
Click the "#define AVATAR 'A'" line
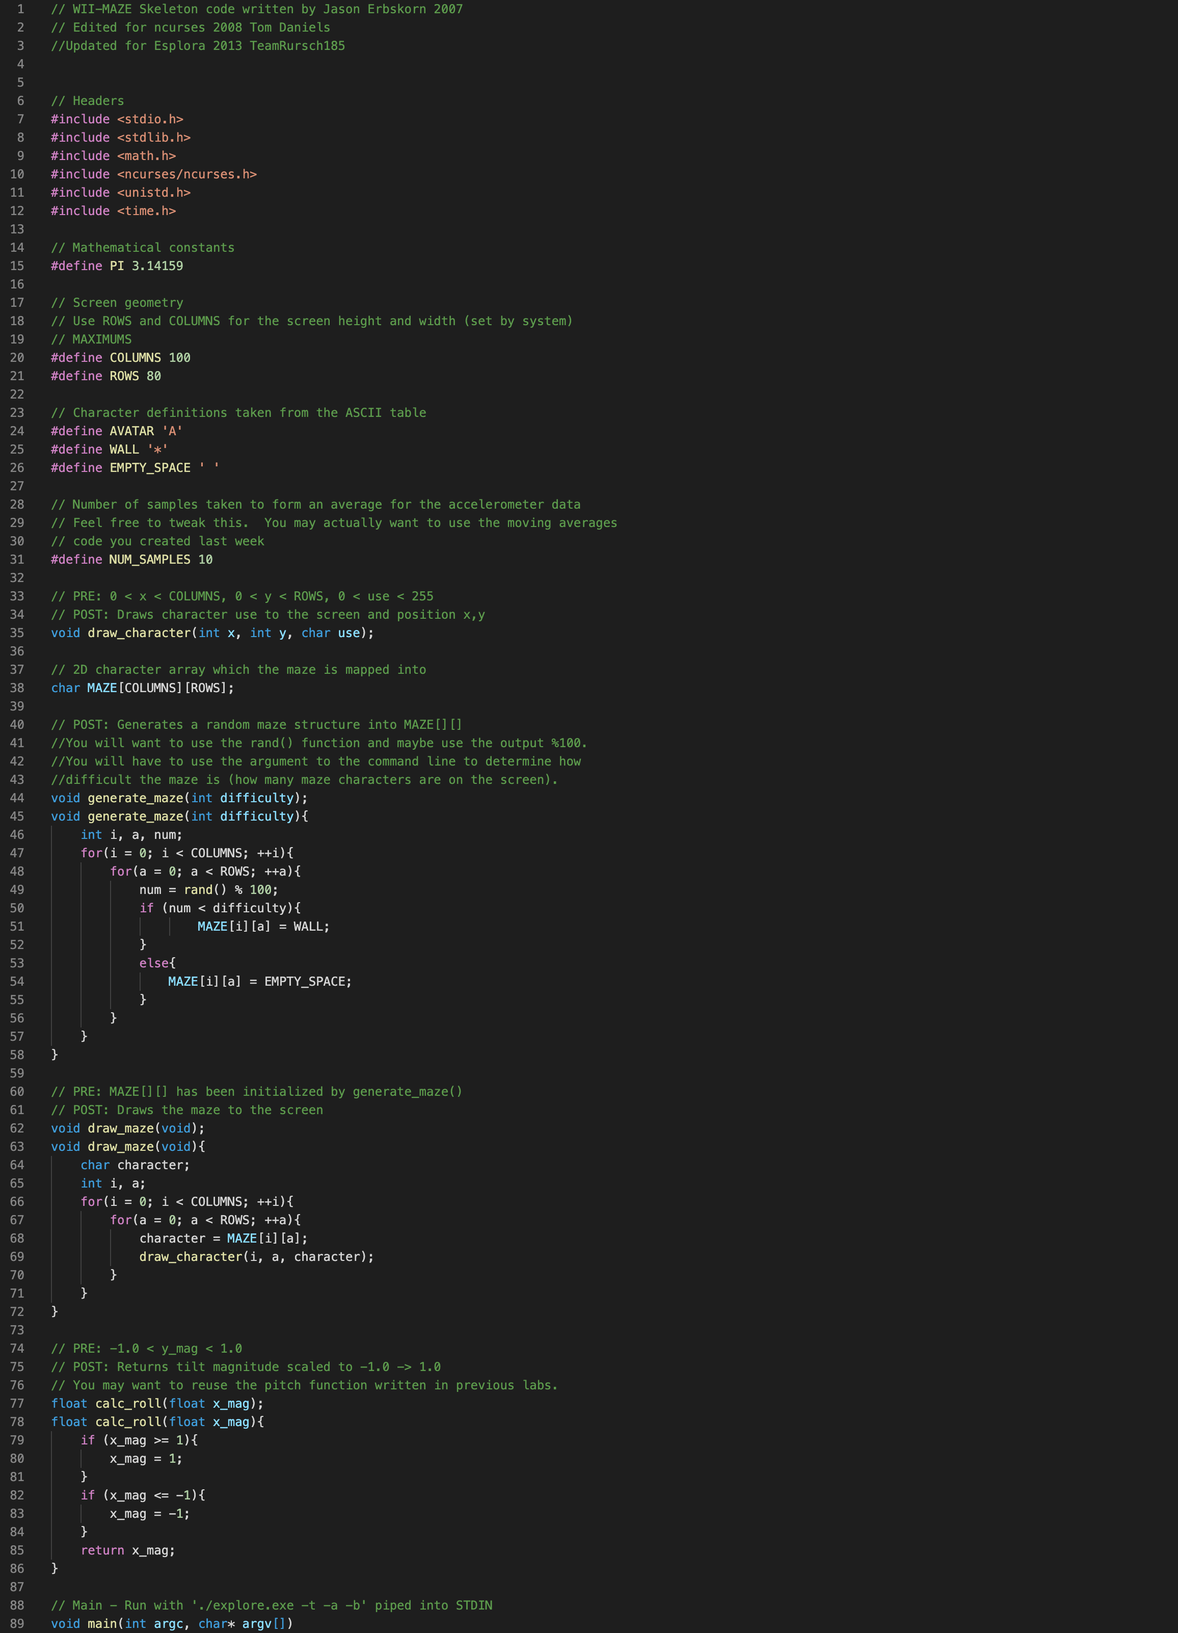tap(117, 431)
